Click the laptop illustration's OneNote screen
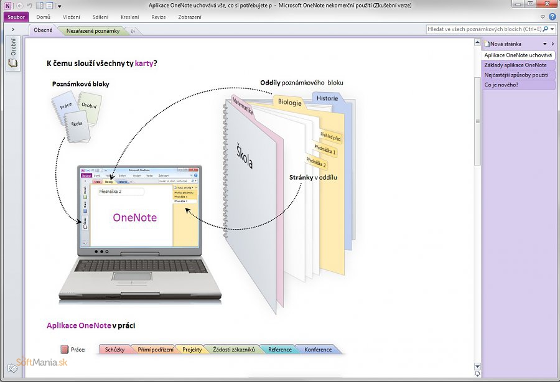This screenshot has width=560, height=382. click(139, 207)
